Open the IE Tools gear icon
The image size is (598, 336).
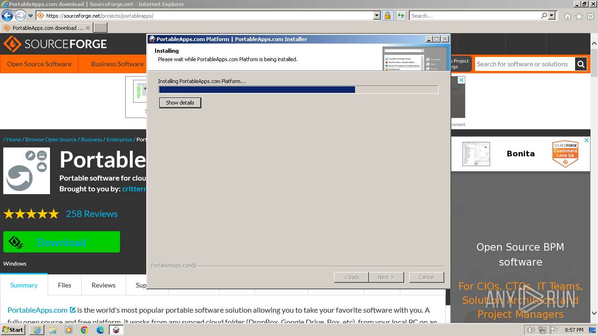coord(590,16)
